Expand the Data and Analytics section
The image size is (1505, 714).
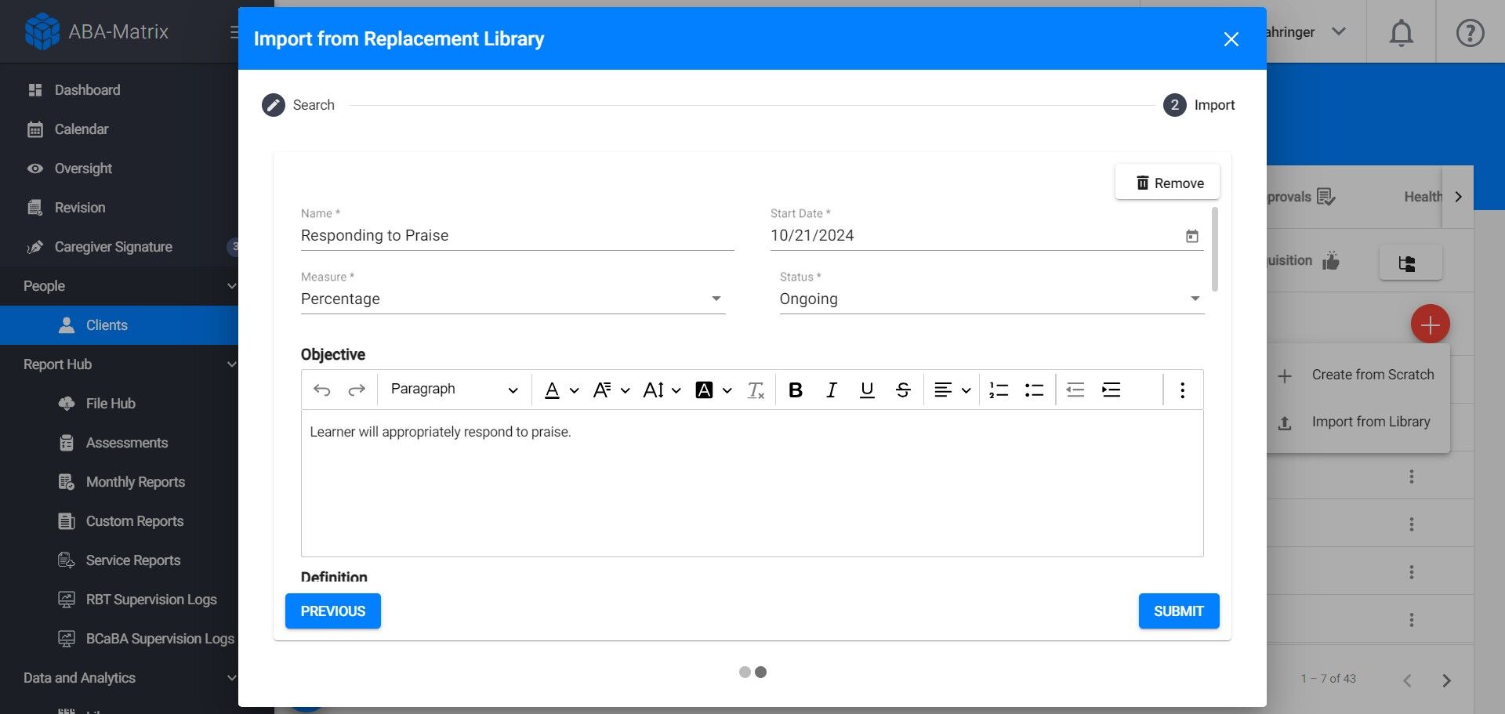pos(119,678)
